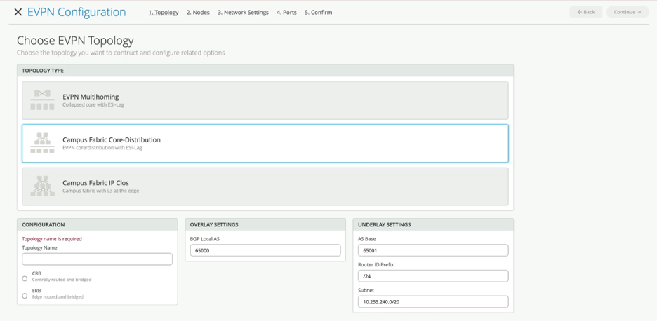
Task: Select the CRB radio button
Action: pos(25,278)
